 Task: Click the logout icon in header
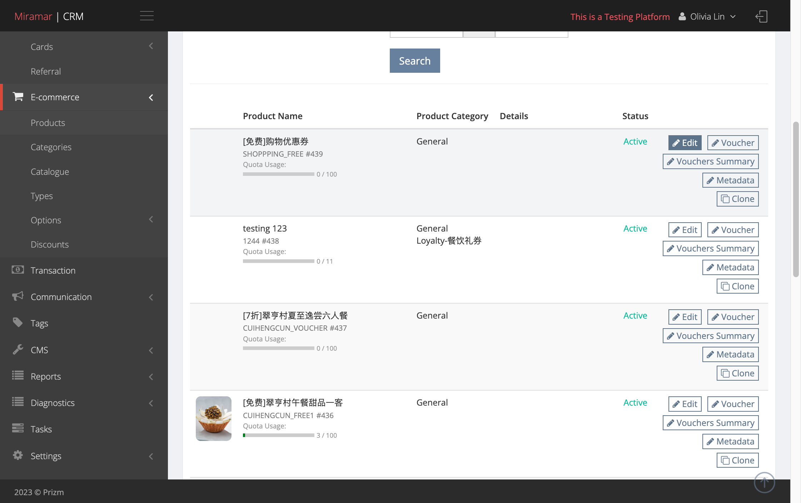point(761,16)
